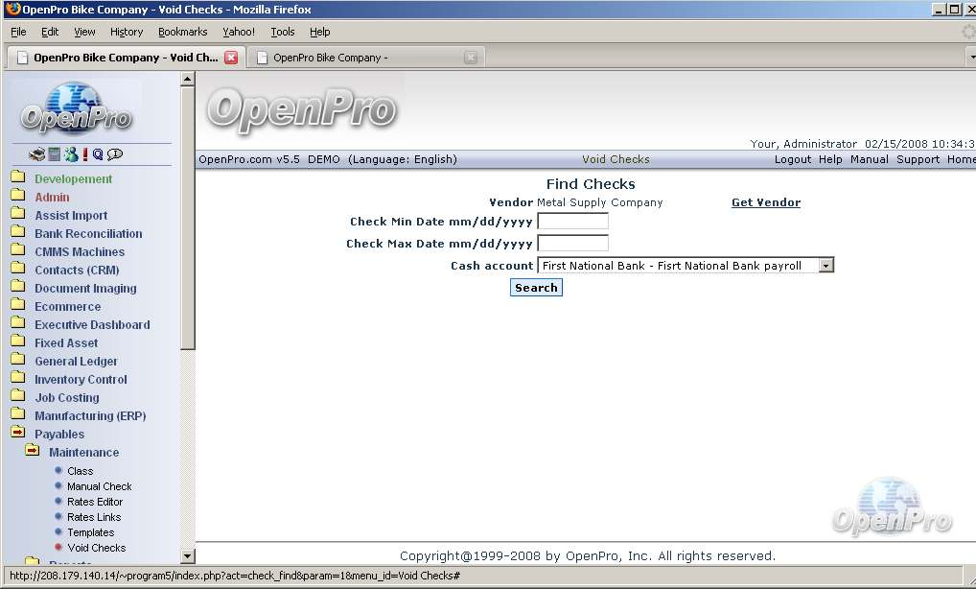Open Manufacturing (ERP) in the sidebar

(x=90, y=416)
